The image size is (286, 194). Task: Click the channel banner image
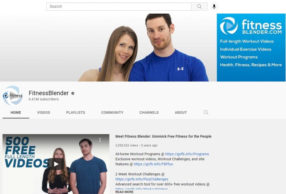coord(143,47)
